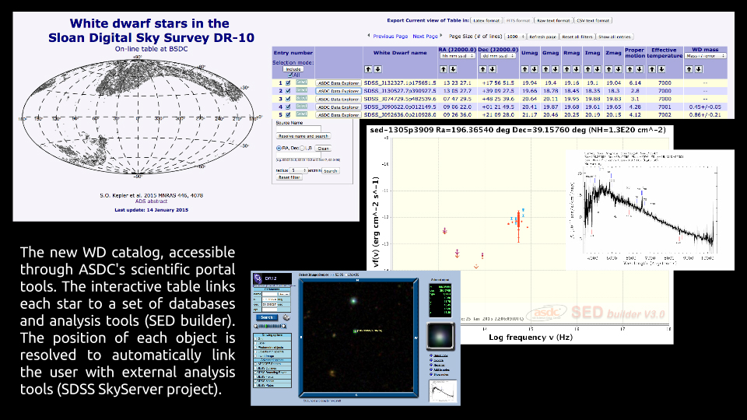This screenshot has width=747, height=420.
Task: Click the Reset filter button
Action: click(289, 177)
